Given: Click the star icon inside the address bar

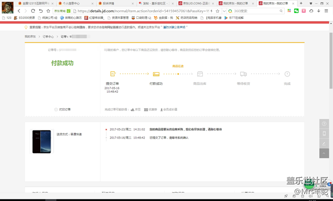Looking at the screenshot, I should point(217,11).
